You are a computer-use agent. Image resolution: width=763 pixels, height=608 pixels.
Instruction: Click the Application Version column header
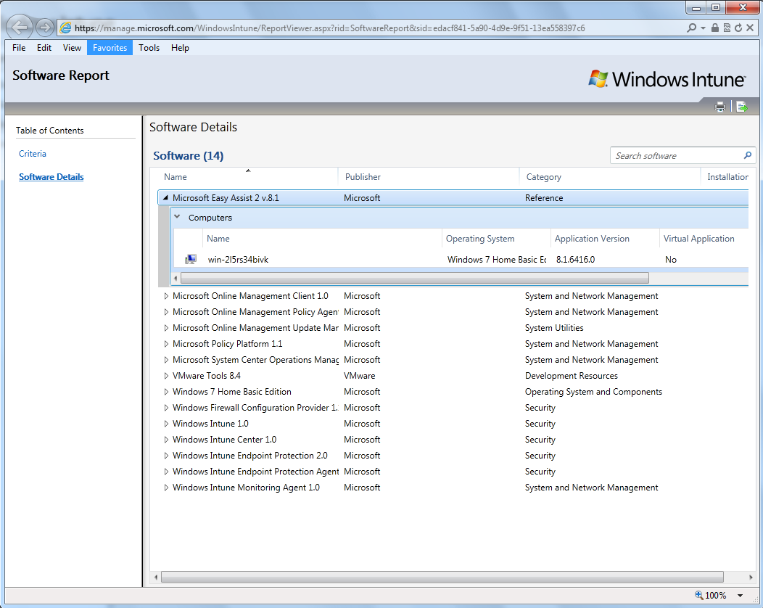pos(592,239)
